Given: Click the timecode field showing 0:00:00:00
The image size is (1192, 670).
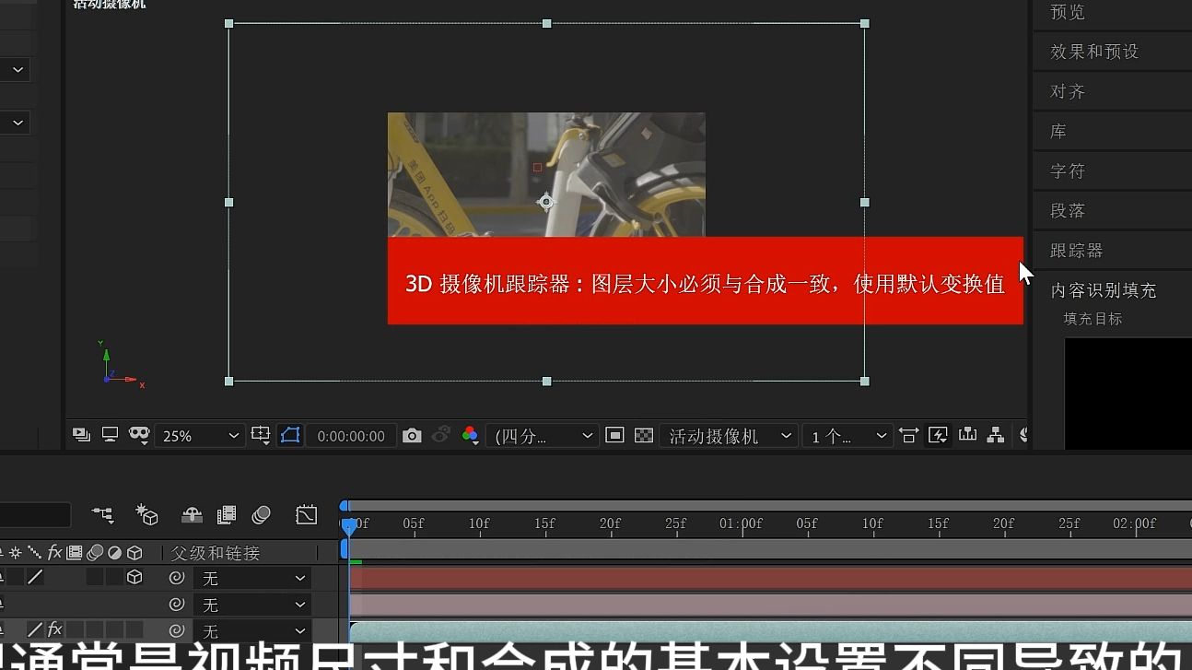Looking at the screenshot, I should pos(351,435).
